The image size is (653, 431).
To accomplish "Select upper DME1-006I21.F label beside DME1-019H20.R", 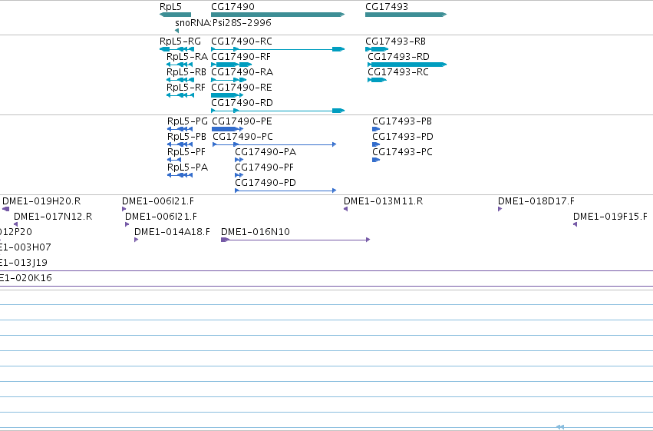I will point(158,201).
